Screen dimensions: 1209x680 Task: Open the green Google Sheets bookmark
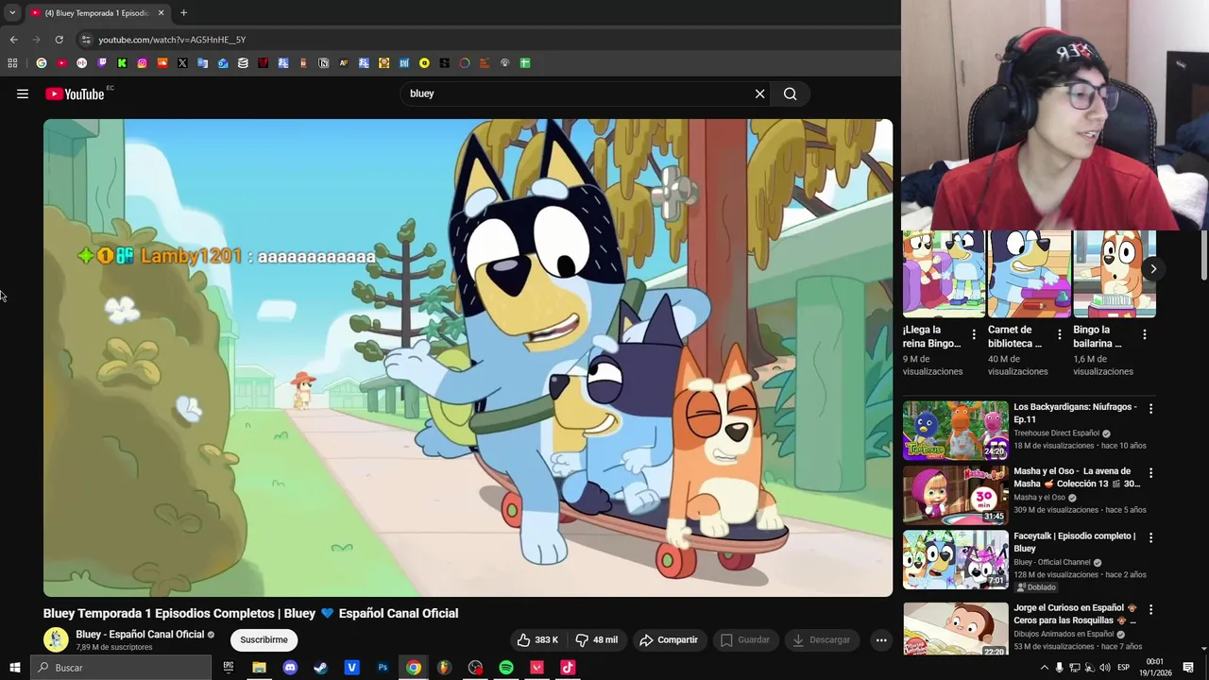point(525,63)
